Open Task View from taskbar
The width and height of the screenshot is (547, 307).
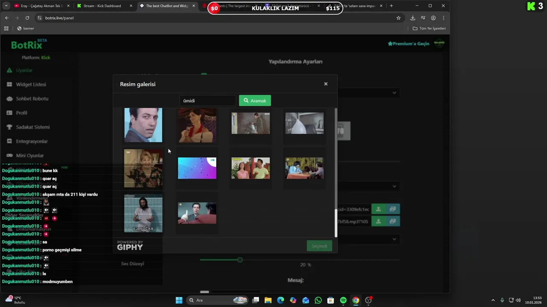point(256,300)
